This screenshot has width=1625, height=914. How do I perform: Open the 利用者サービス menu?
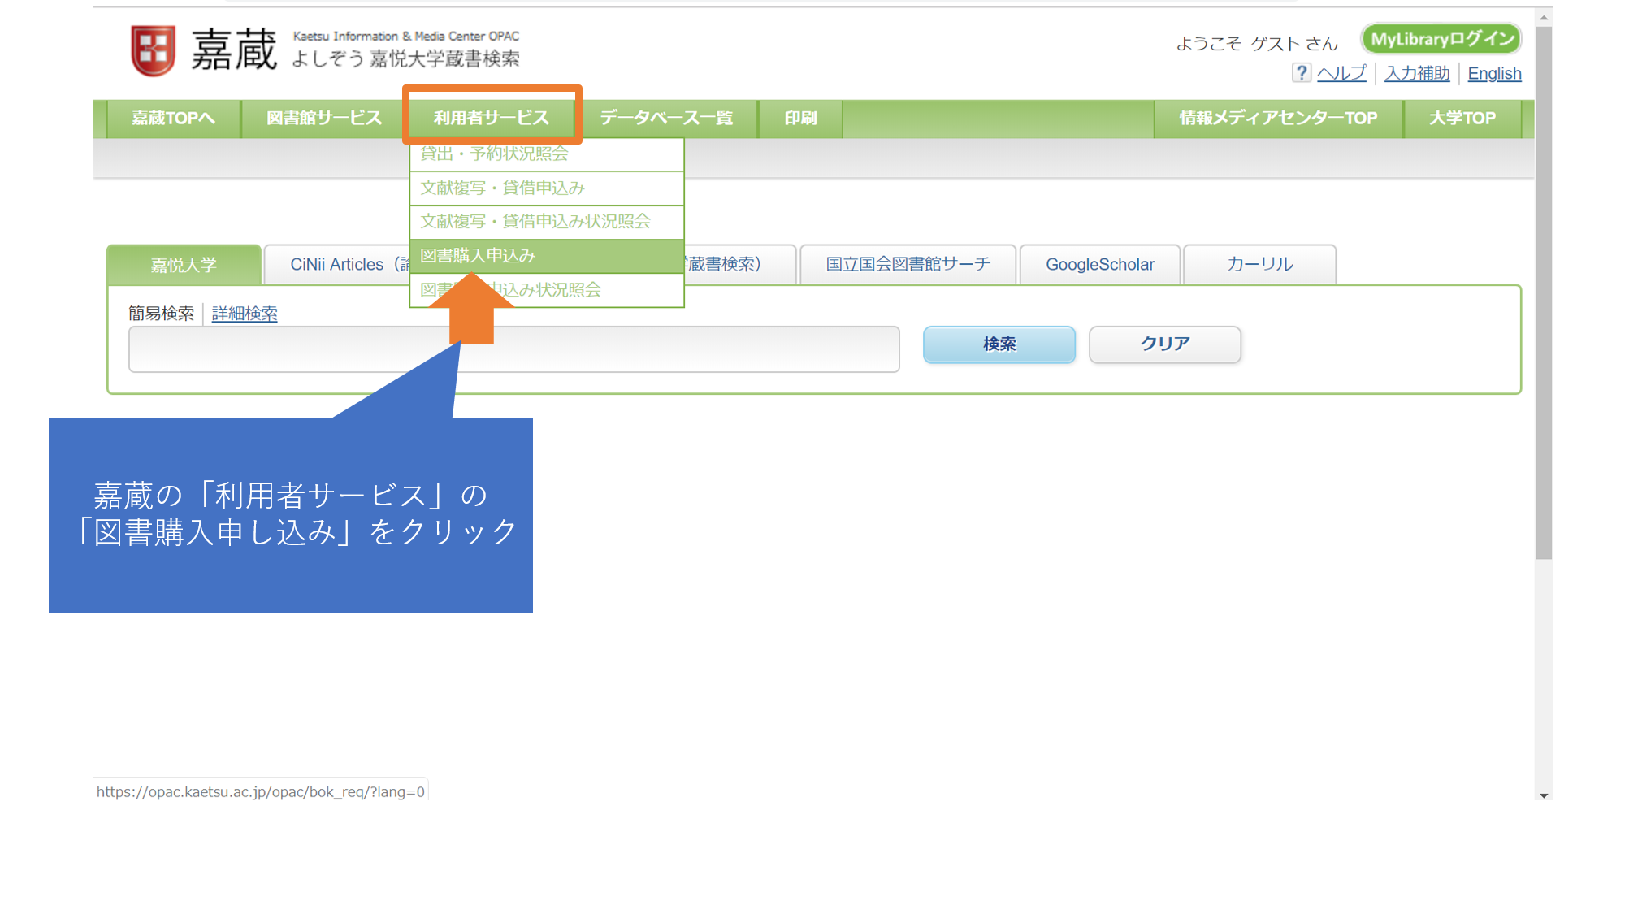pyautogui.click(x=492, y=119)
